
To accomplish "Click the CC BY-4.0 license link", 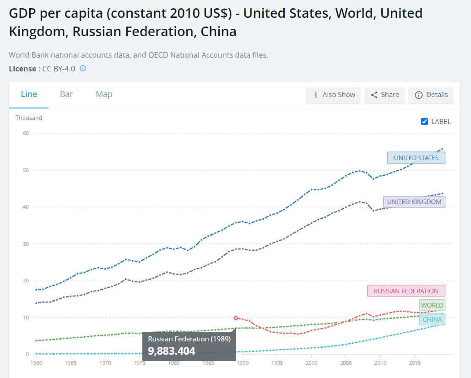I will coord(59,69).
